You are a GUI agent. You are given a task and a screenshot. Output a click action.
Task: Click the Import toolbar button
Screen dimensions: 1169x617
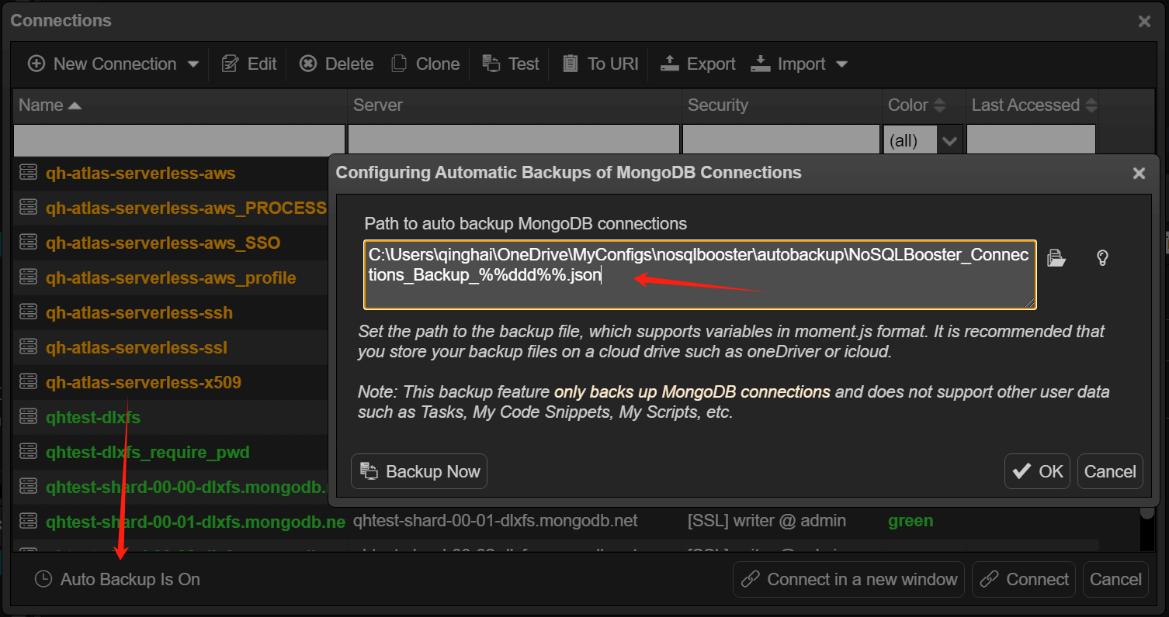coord(789,64)
